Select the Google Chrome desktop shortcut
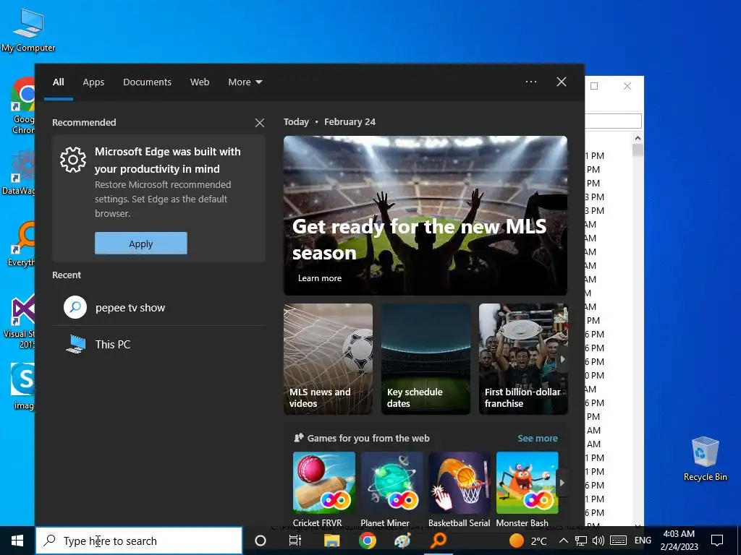This screenshot has height=555, width=741. pyautogui.click(x=23, y=106)
